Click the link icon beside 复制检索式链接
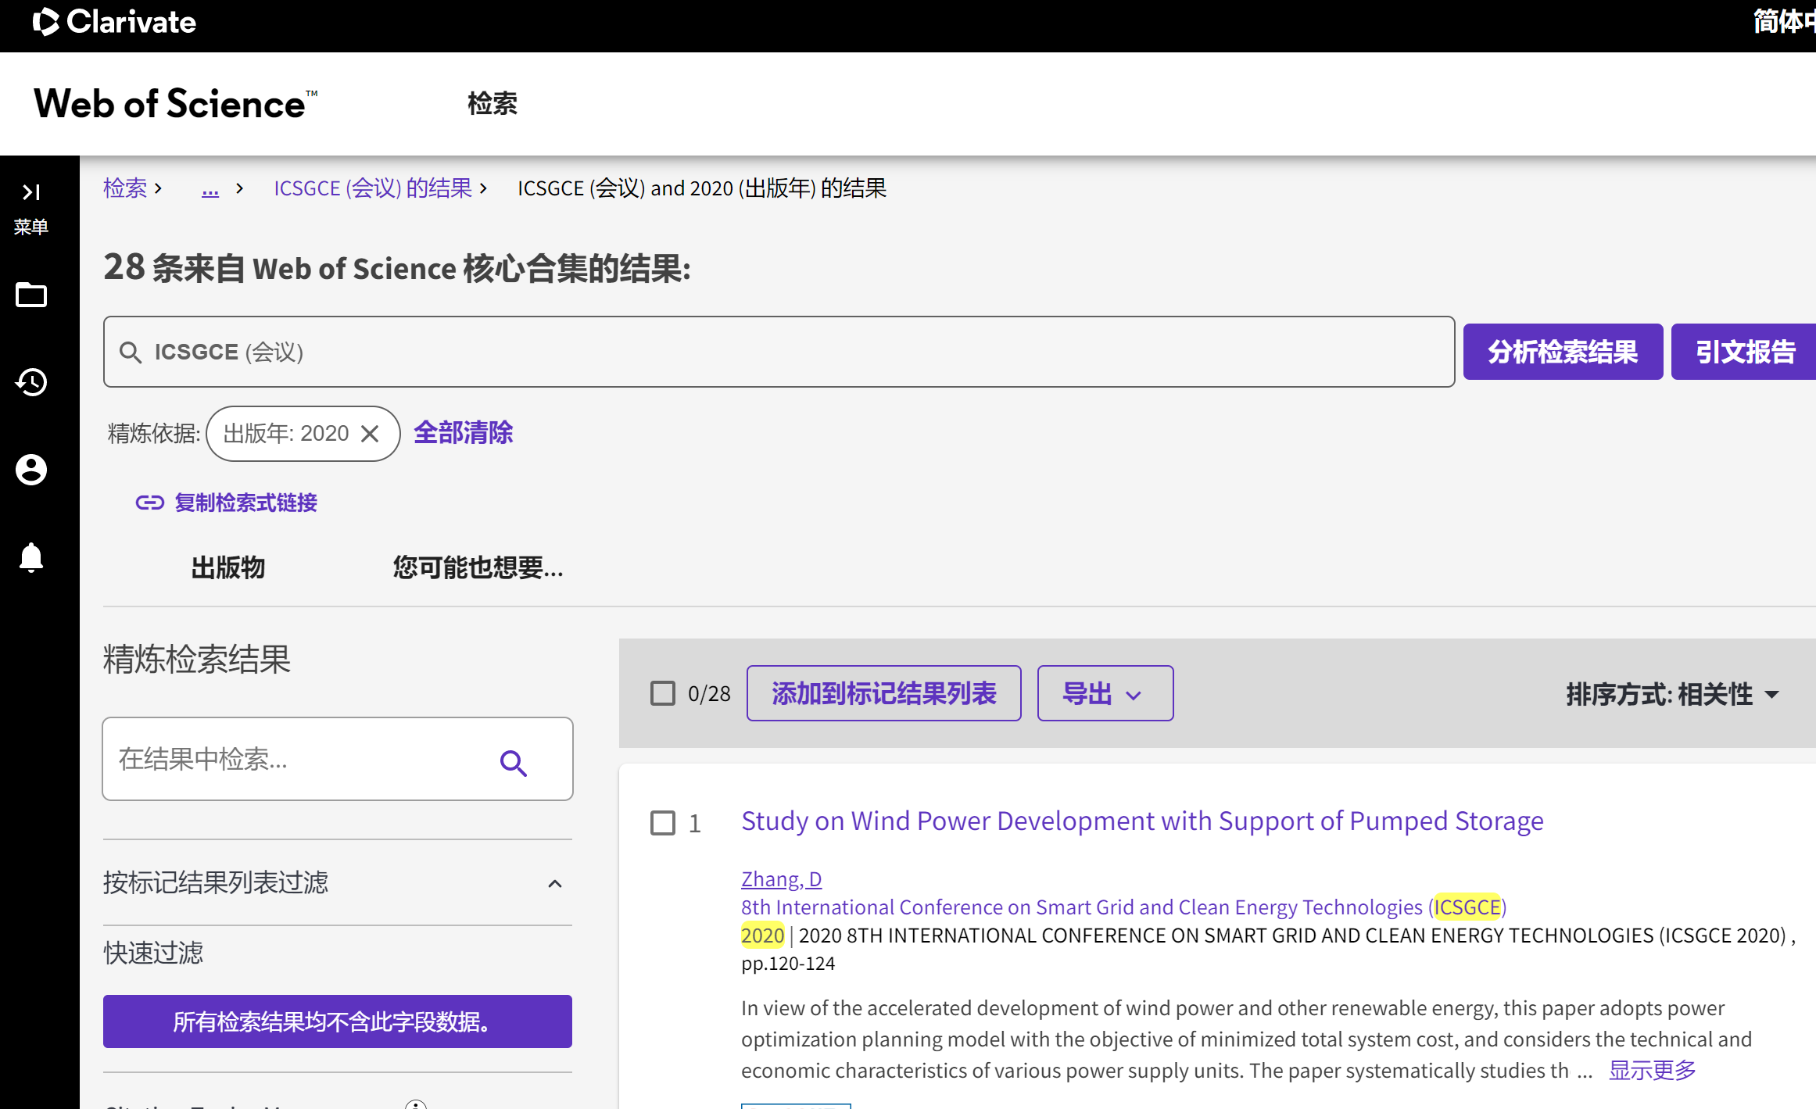Screen dimensions: 1816x1109 [x=149, y=503]
